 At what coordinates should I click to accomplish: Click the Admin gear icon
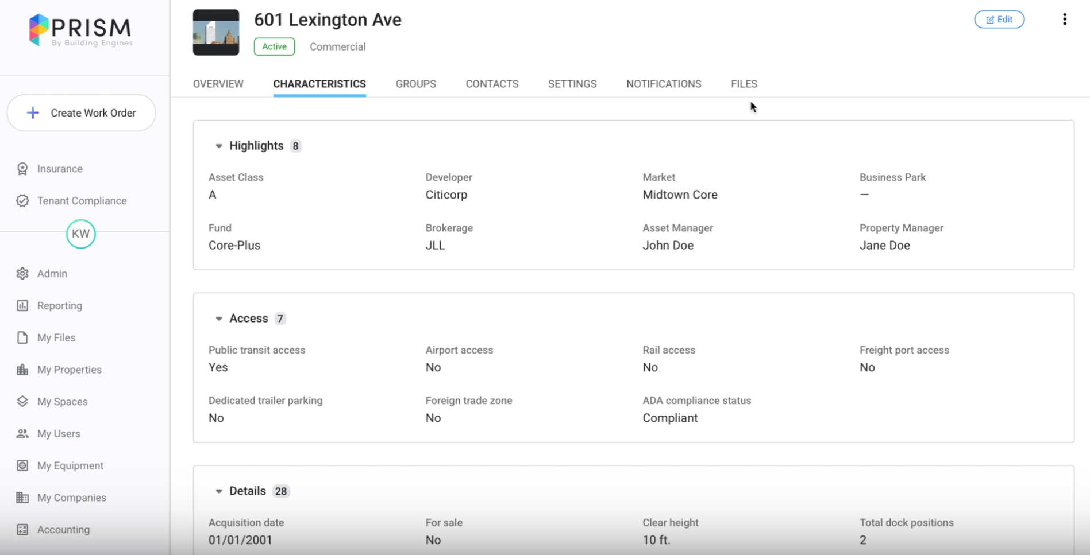click(x=22, y=274)
